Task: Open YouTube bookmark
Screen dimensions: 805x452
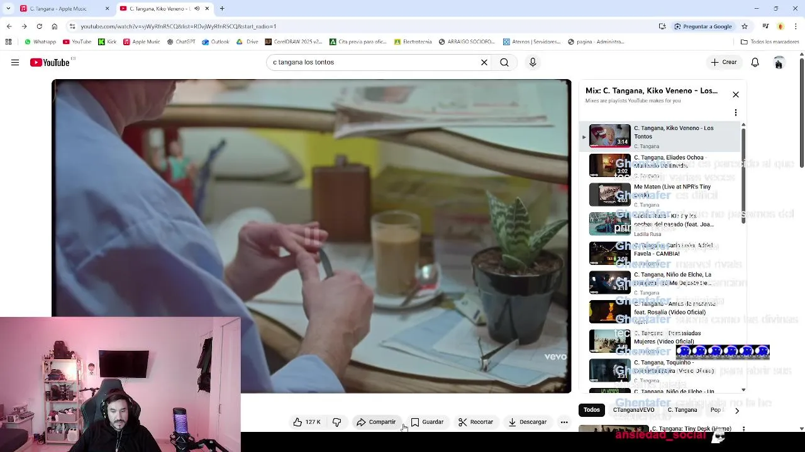Action: (77, 42)
